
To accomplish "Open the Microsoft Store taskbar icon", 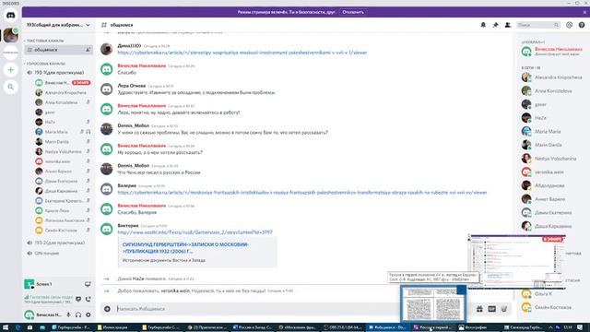I will (x=30, y=327).
